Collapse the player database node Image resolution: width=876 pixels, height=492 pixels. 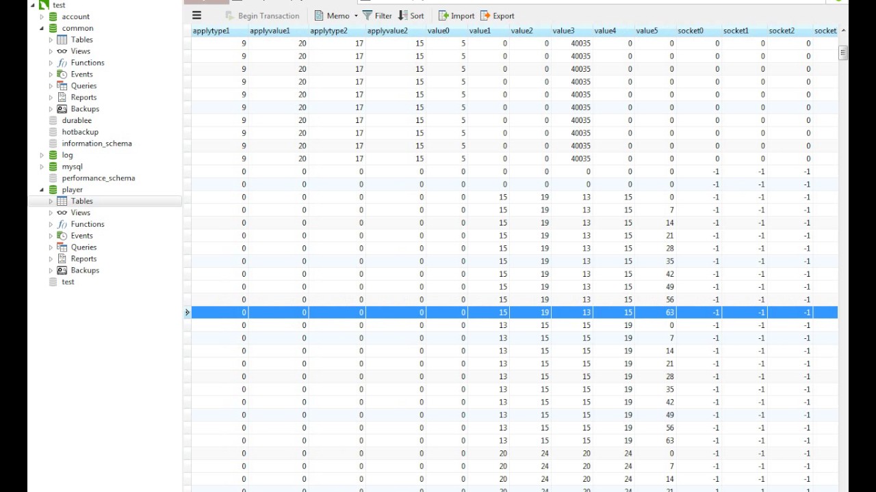[x=42, y=190]
